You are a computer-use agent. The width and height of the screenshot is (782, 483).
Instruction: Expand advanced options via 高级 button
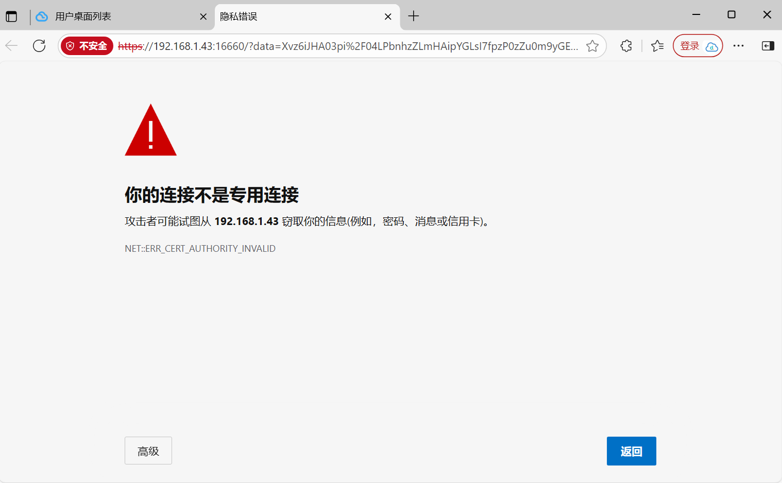pyautogui.click(x=148, y=450)
